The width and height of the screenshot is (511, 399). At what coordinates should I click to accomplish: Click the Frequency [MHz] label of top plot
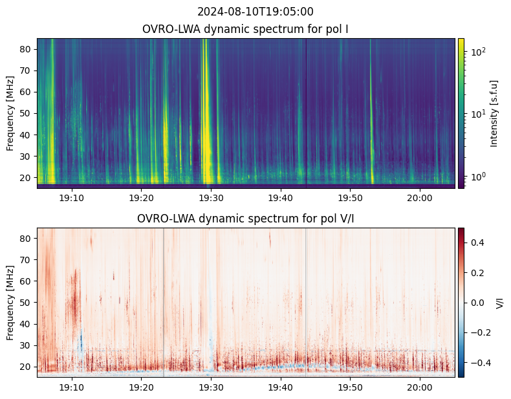click(x=10, y=113)
